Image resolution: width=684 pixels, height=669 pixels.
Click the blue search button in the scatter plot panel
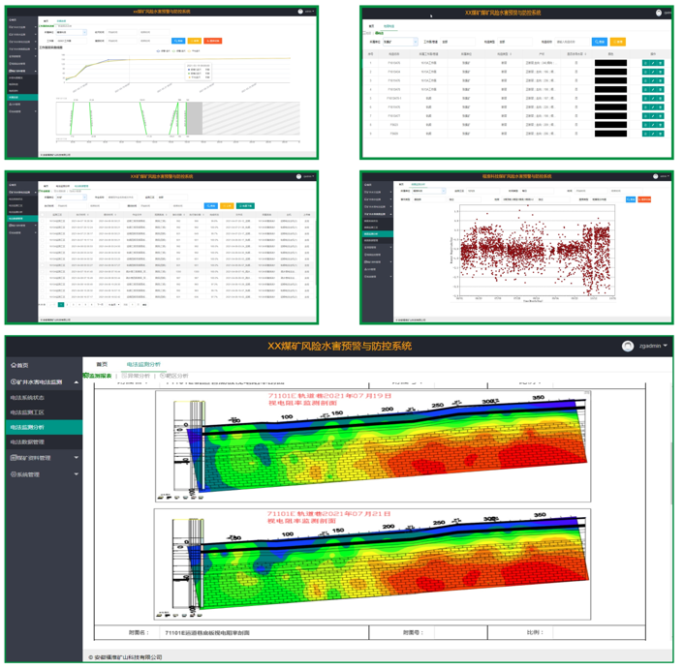tap(631, 199)
